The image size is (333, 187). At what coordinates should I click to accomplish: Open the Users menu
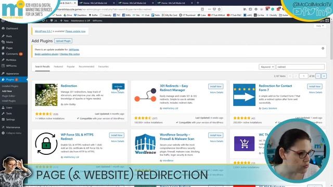[9, 108]
